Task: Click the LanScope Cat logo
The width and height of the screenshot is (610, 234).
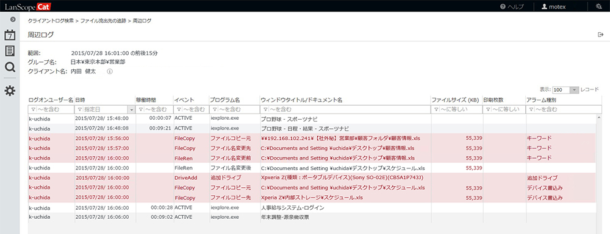Action: coord(27,7)
